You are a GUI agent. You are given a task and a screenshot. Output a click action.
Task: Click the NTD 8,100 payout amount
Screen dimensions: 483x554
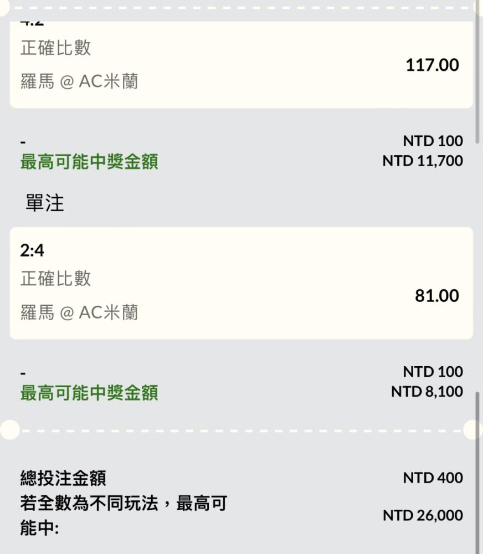click(x=427, y=392)
